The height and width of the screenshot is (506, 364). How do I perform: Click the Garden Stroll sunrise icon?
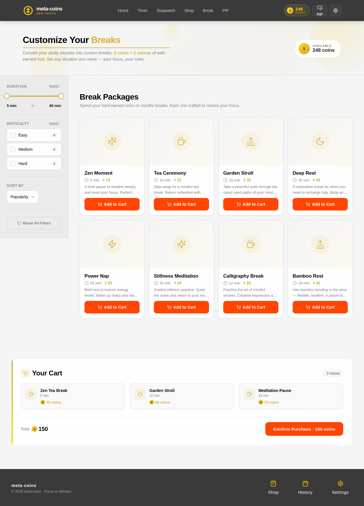[251, 141]
